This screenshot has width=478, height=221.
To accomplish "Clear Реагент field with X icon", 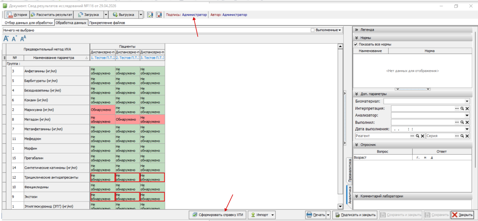I will pos(423,136).
